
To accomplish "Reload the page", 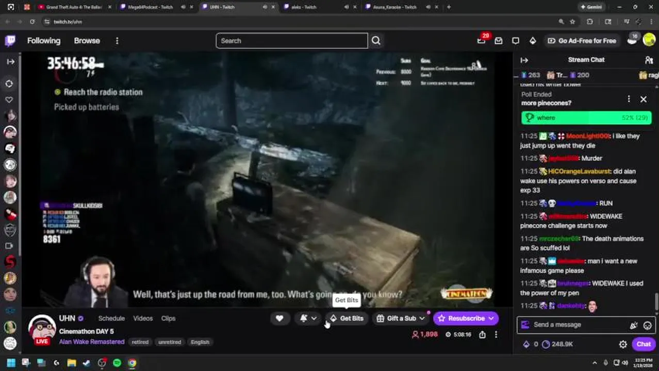I will [x=32, y=22].
